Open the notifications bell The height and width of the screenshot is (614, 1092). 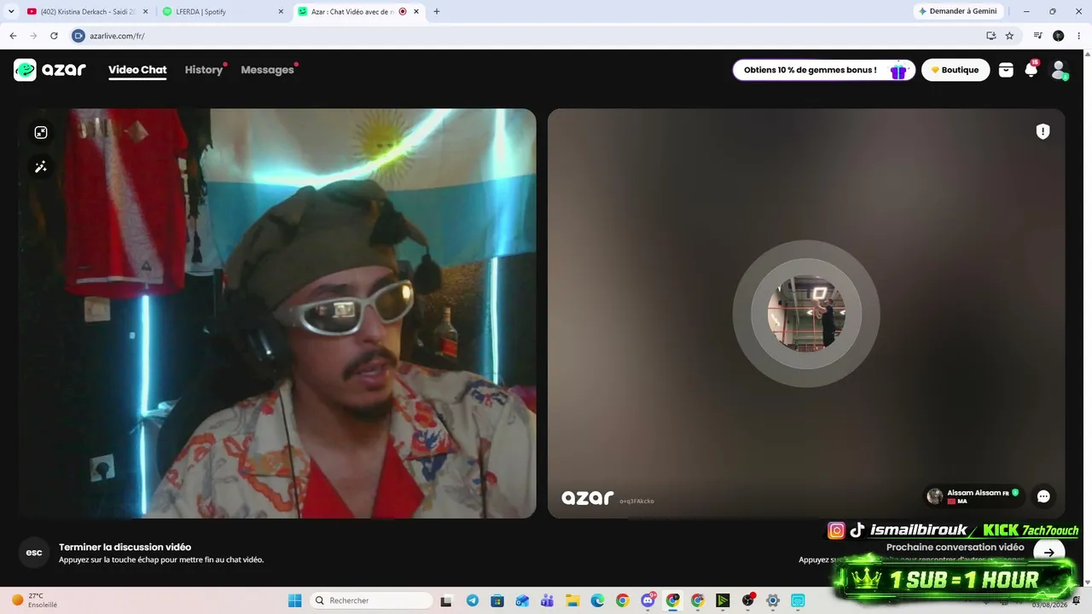1031,70
